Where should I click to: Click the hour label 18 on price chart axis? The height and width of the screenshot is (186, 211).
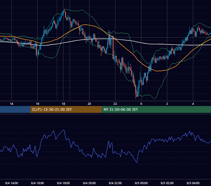(63, 104)
